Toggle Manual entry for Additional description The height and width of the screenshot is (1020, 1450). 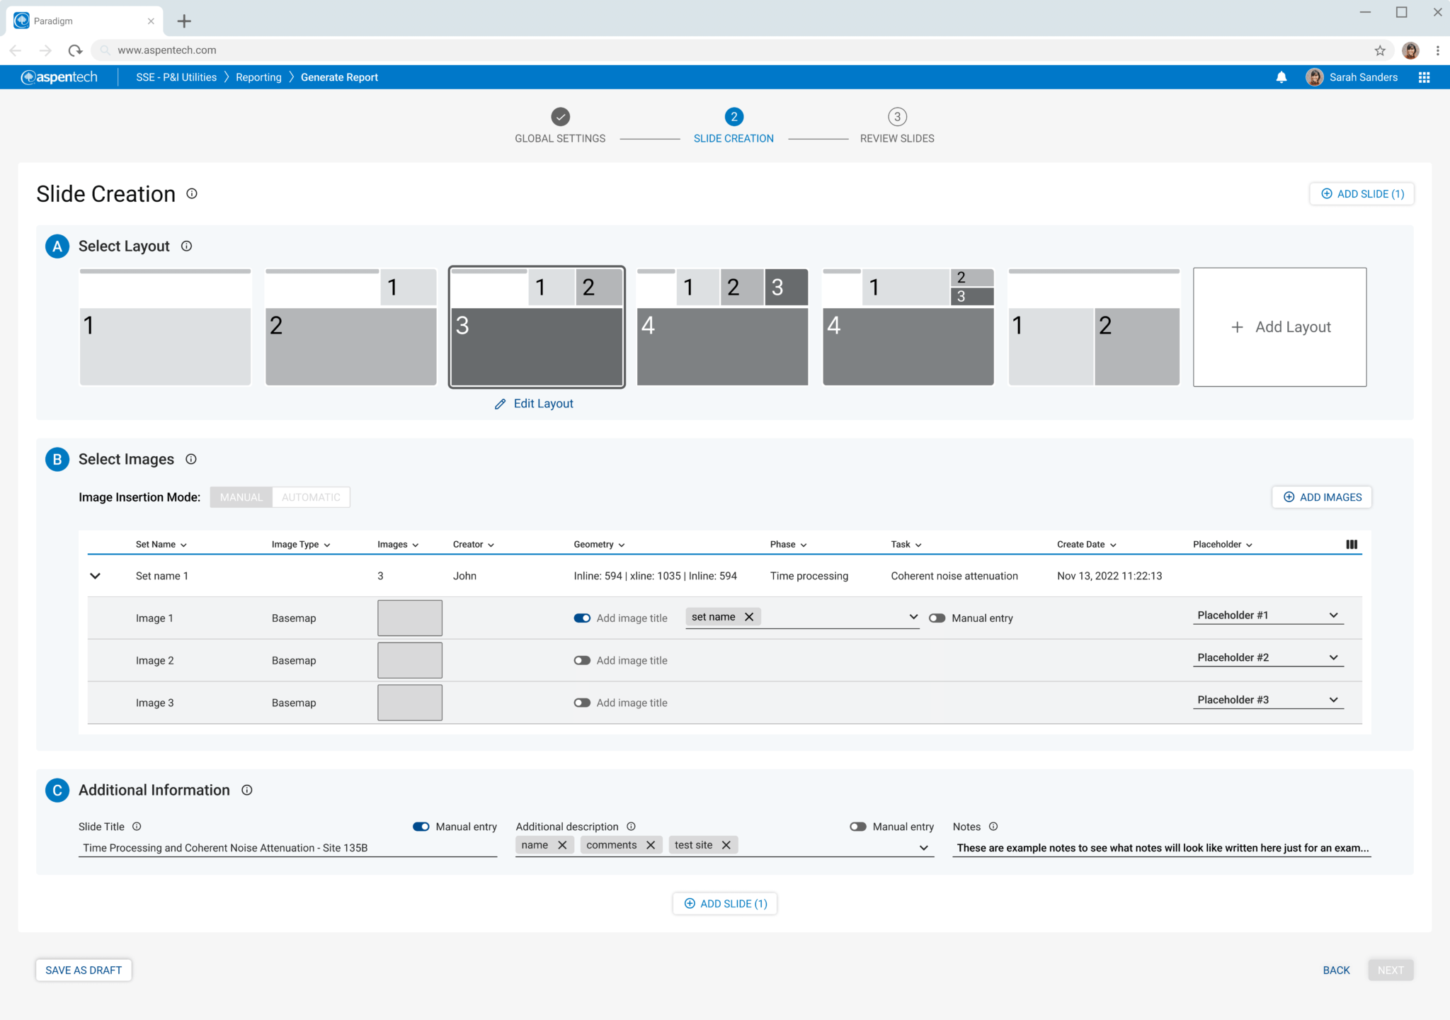click(x=857, y=827)
